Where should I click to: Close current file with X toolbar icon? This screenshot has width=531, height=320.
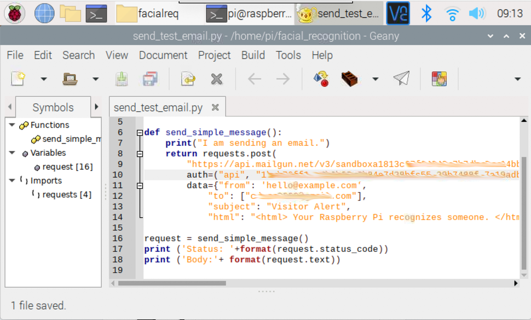pyautogui.click(x=217, y=79)
